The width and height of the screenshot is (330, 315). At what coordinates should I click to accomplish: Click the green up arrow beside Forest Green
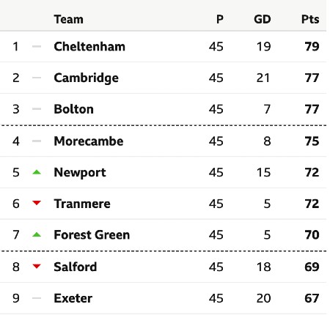(x=37, y=234)
